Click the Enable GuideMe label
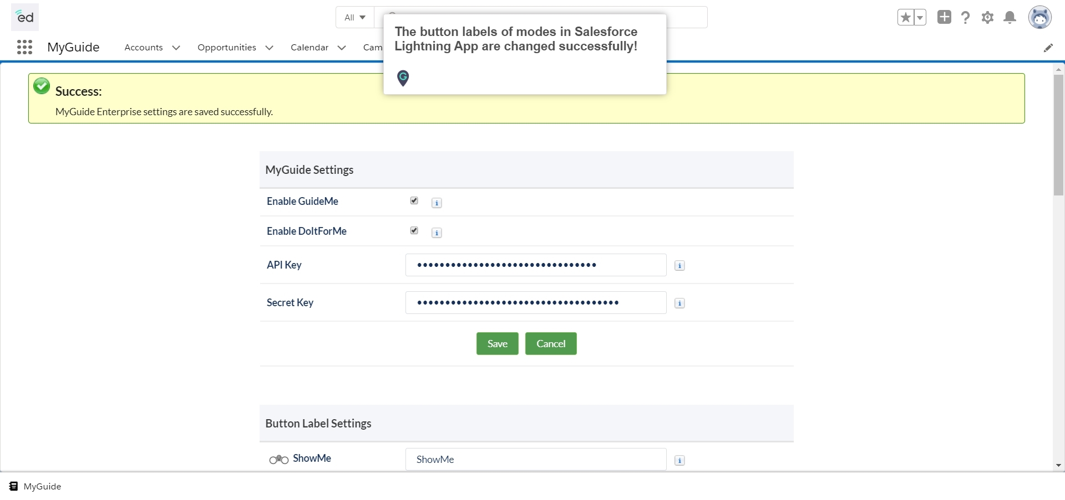The width and height of the screenshot is (1065, 500). pos(302,202)
